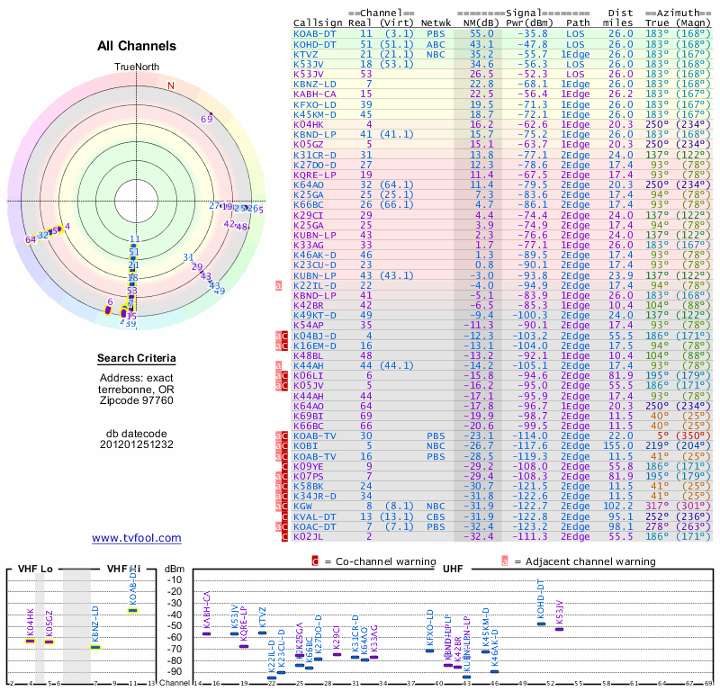
Task: Click the KBNZ-LD yellow-highlighted spectrum bar
Action: point(95,646)
